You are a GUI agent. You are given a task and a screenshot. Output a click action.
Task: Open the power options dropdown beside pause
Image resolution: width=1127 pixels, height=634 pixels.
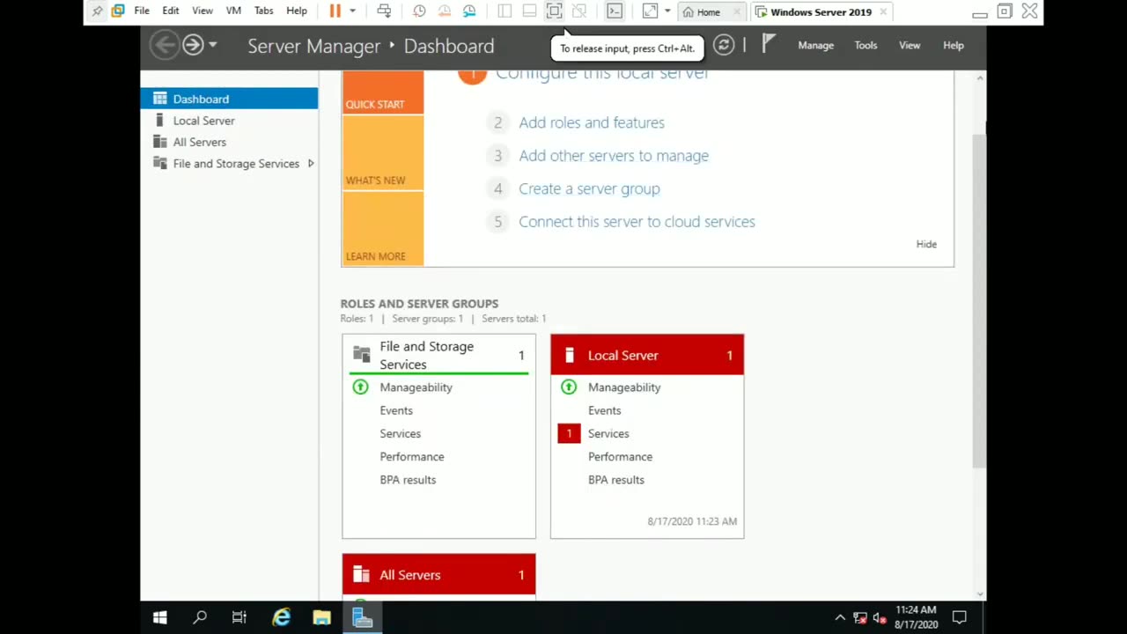pos(352,11)
